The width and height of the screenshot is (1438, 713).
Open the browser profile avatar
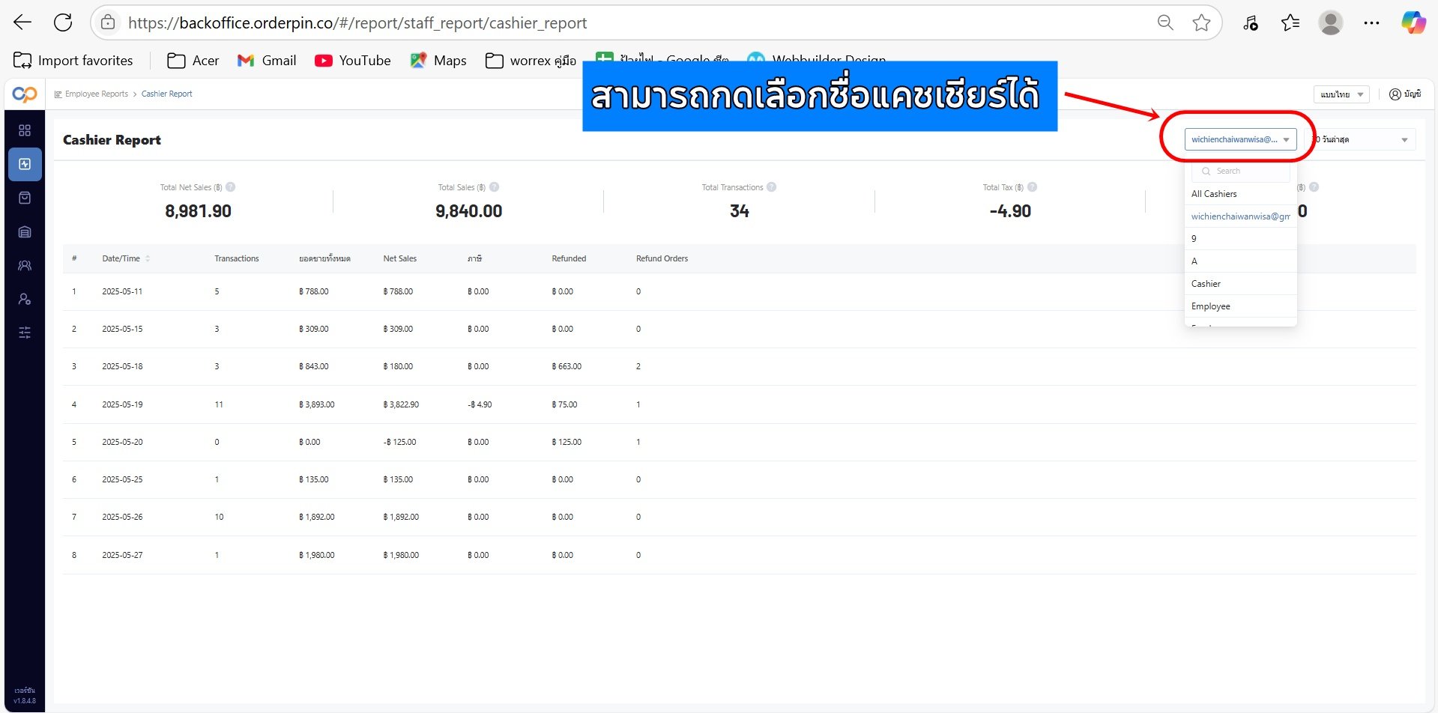click(1331, 22)
